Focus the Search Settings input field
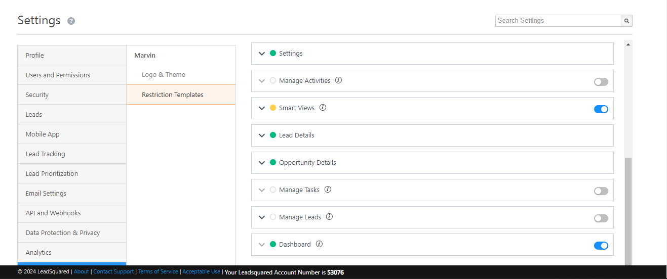The width and height of the screenshot is (667, 279). 558,21
